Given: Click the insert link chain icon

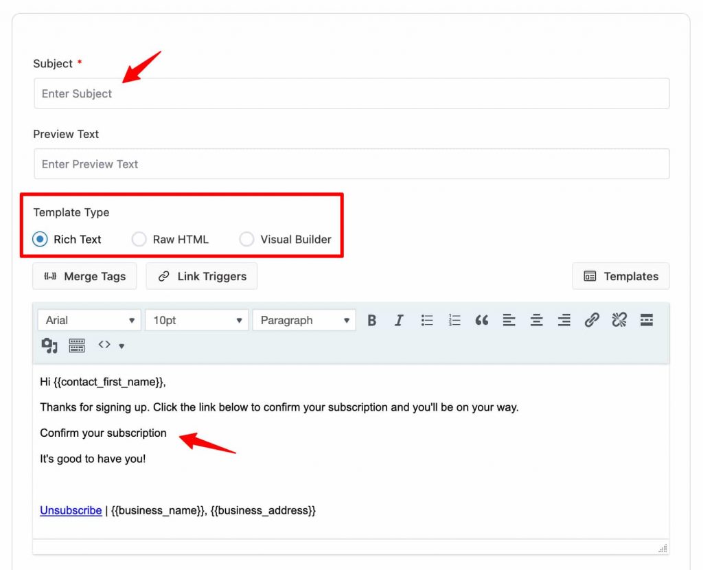Looking at the screenshot, I should click(x=592, y=320).
